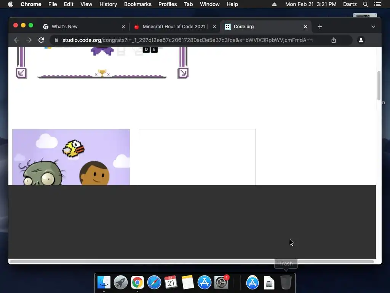Open the Window menu
Viewport: 390px width, 293px height.
click(x=210, y=4)
